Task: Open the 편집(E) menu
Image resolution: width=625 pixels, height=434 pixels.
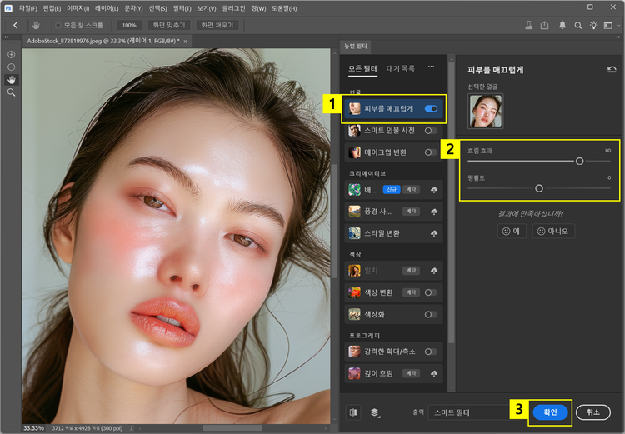Action: click(52, 8)
